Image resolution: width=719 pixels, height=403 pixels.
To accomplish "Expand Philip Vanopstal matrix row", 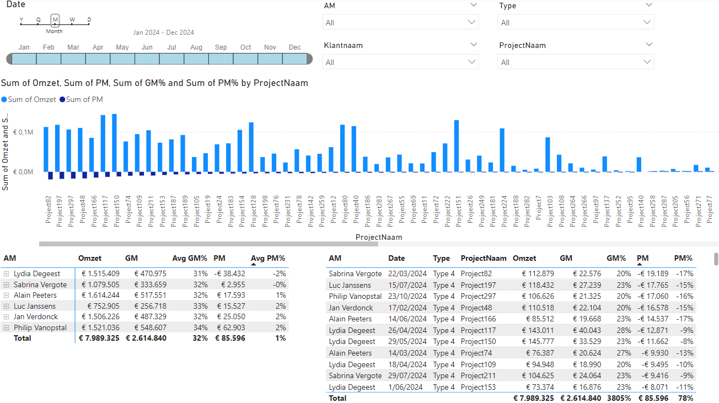I will coord(6,327).
